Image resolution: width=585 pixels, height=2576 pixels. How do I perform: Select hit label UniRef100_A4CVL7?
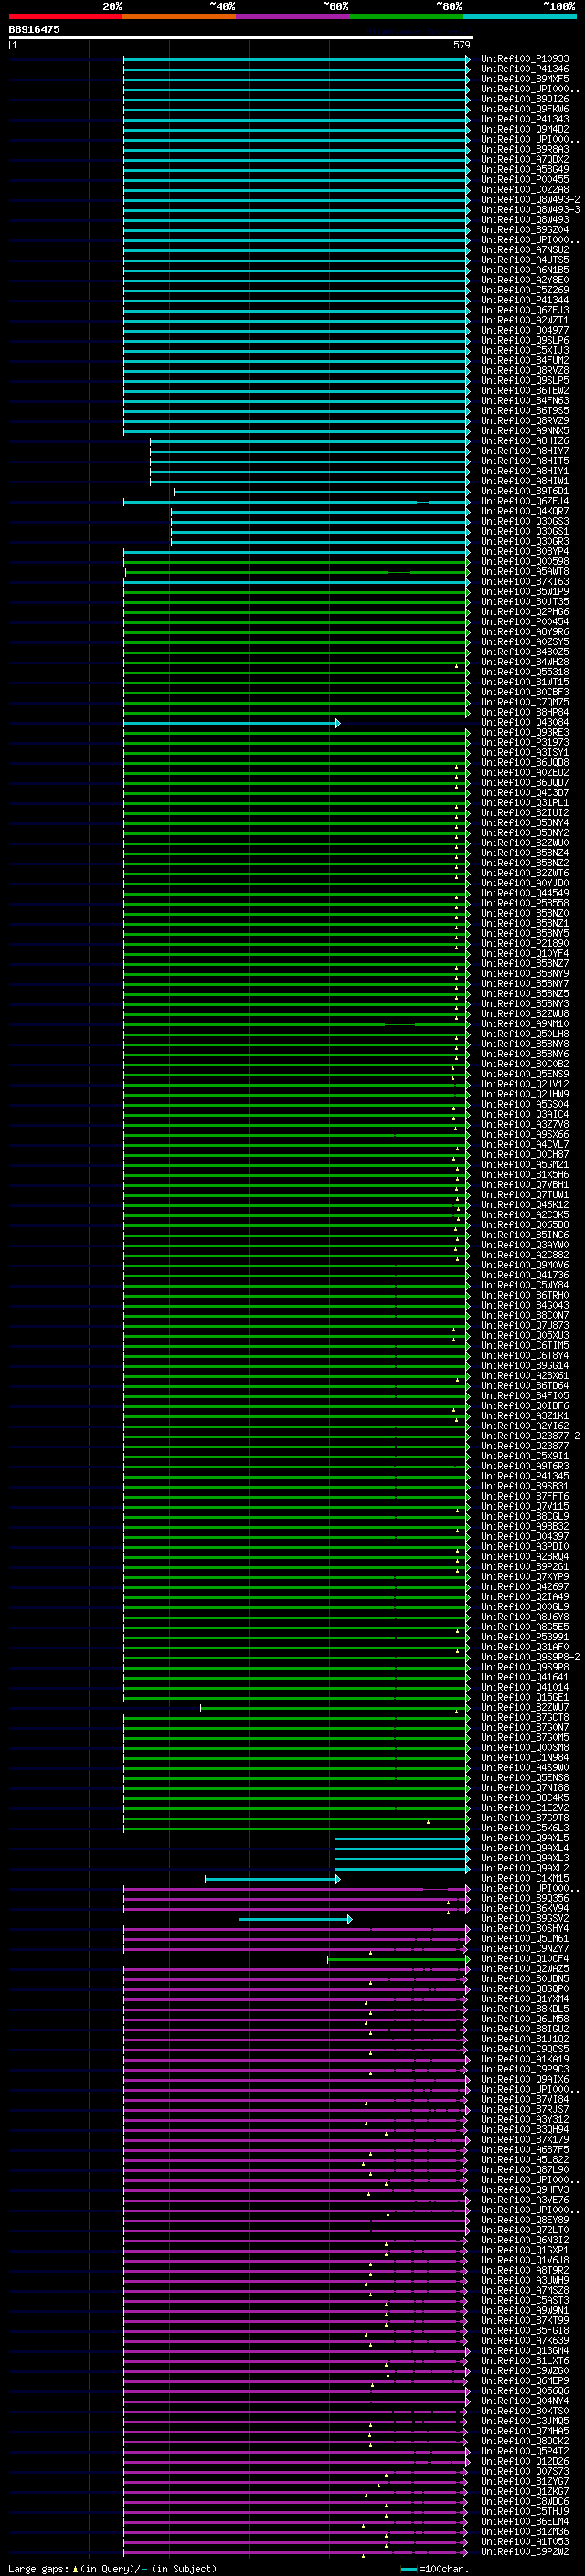525,1144
